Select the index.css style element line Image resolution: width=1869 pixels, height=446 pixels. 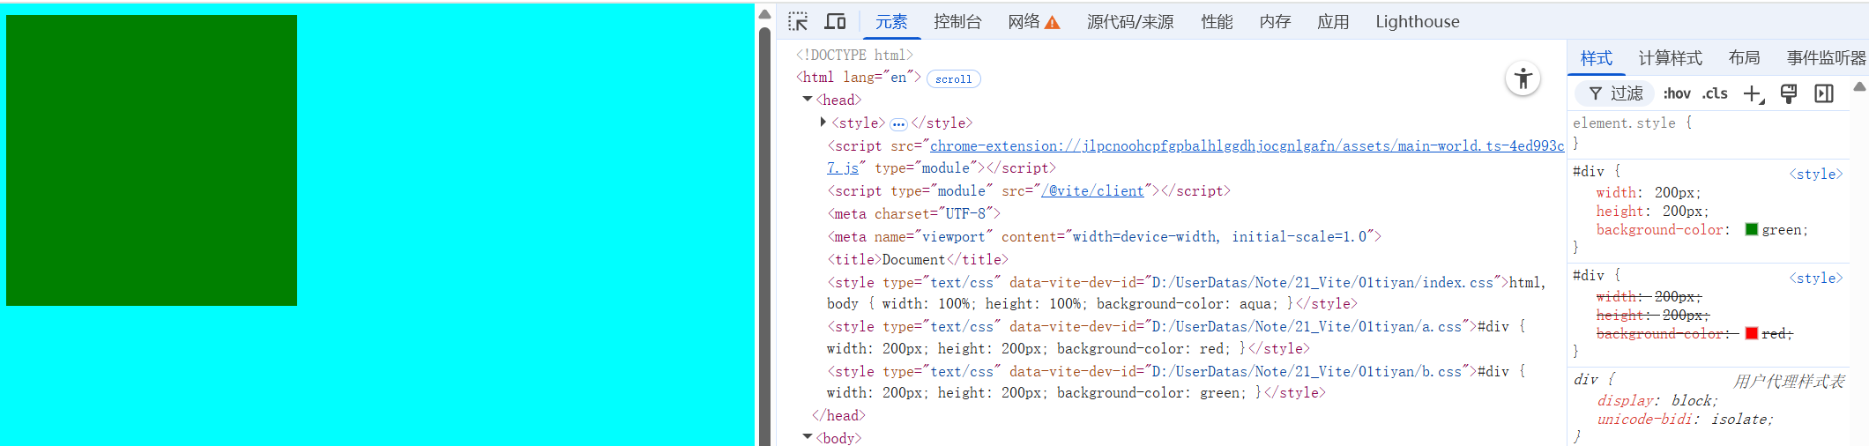(x=1187, y=293)
